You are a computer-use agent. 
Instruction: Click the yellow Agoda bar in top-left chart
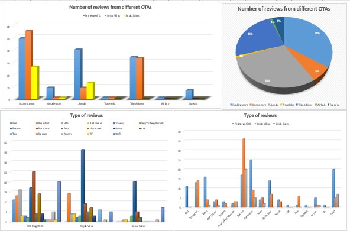pos(90,91)
